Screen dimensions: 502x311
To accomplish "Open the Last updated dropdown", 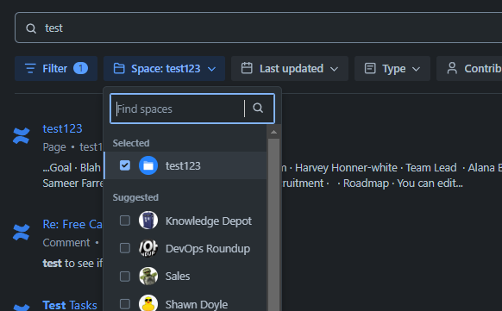I will 290,68.
